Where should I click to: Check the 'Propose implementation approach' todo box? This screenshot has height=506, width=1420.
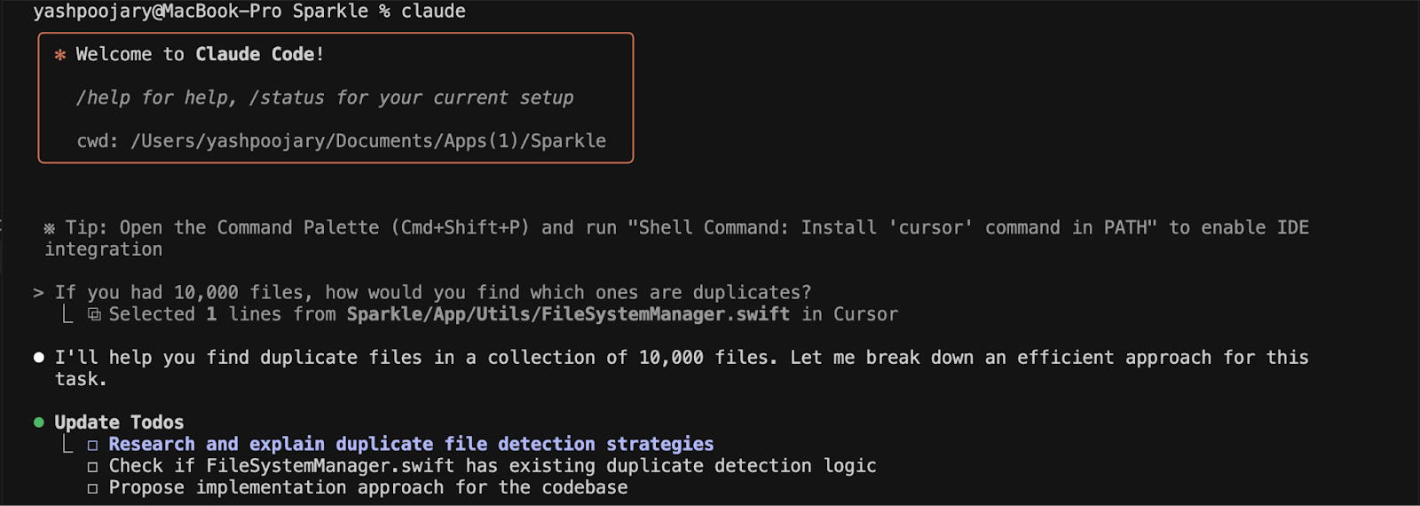(x=92, y=488)
